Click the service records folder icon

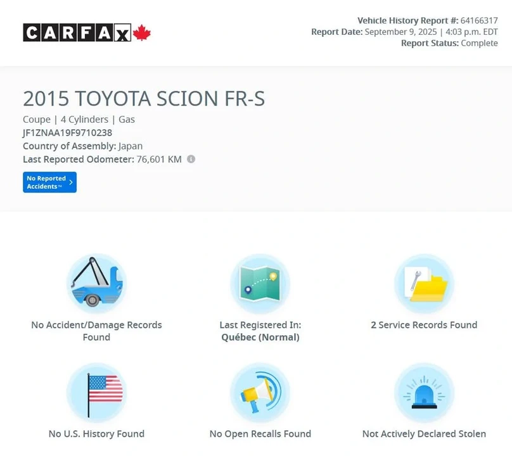[424, 283]
